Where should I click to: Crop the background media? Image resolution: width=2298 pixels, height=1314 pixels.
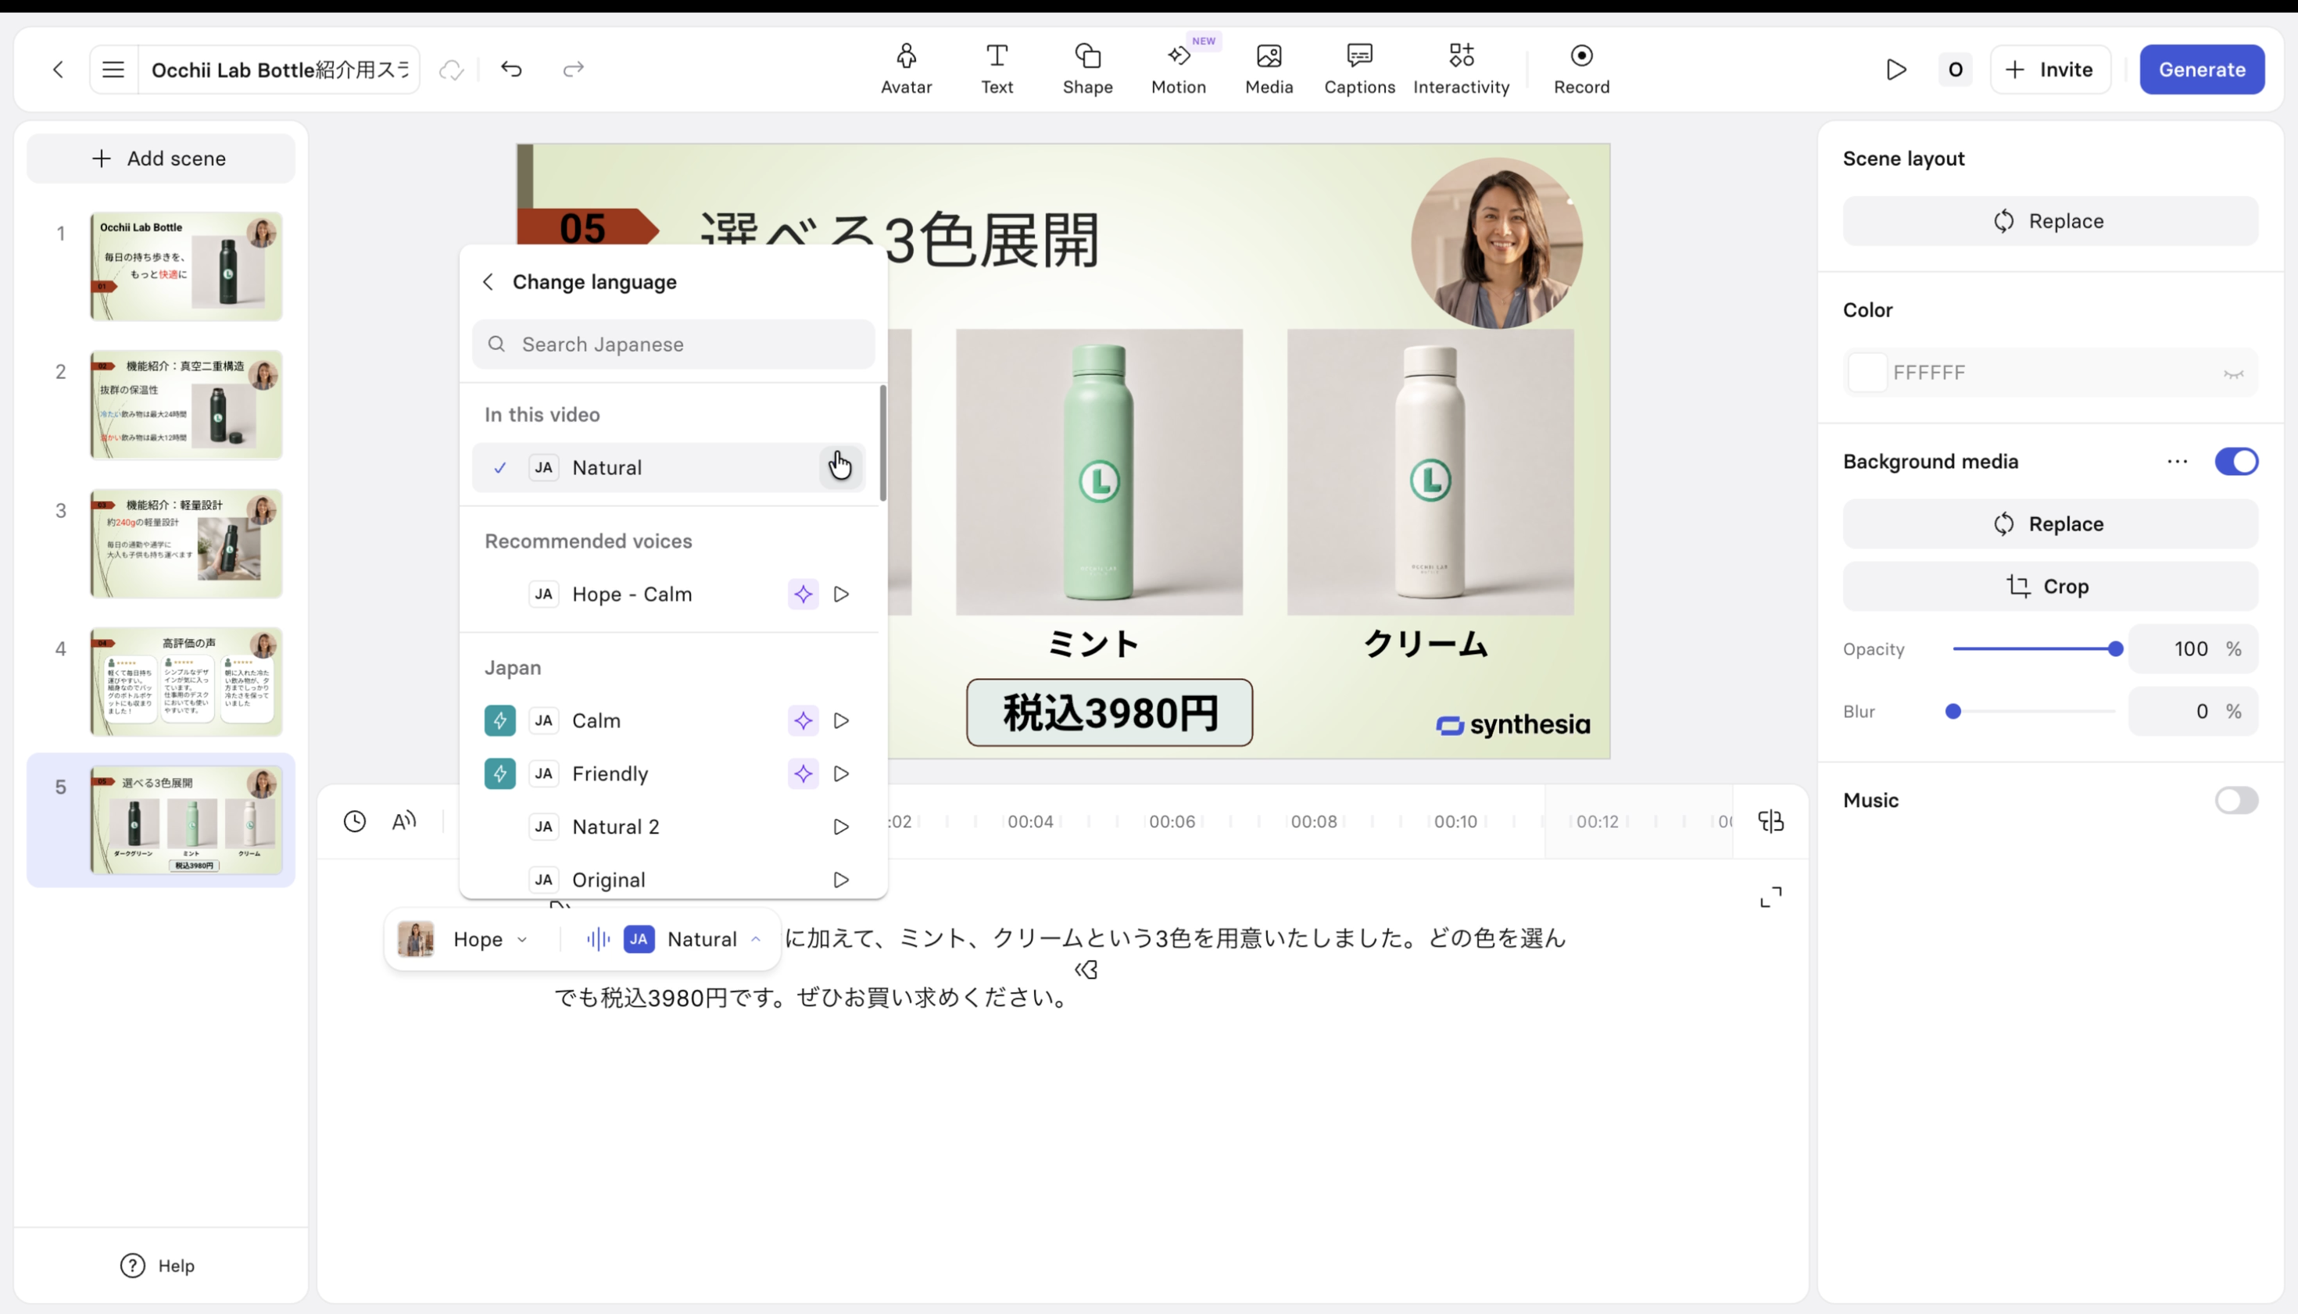click(x=2049, y=586)
